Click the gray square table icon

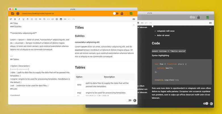[x=57, y=19]
